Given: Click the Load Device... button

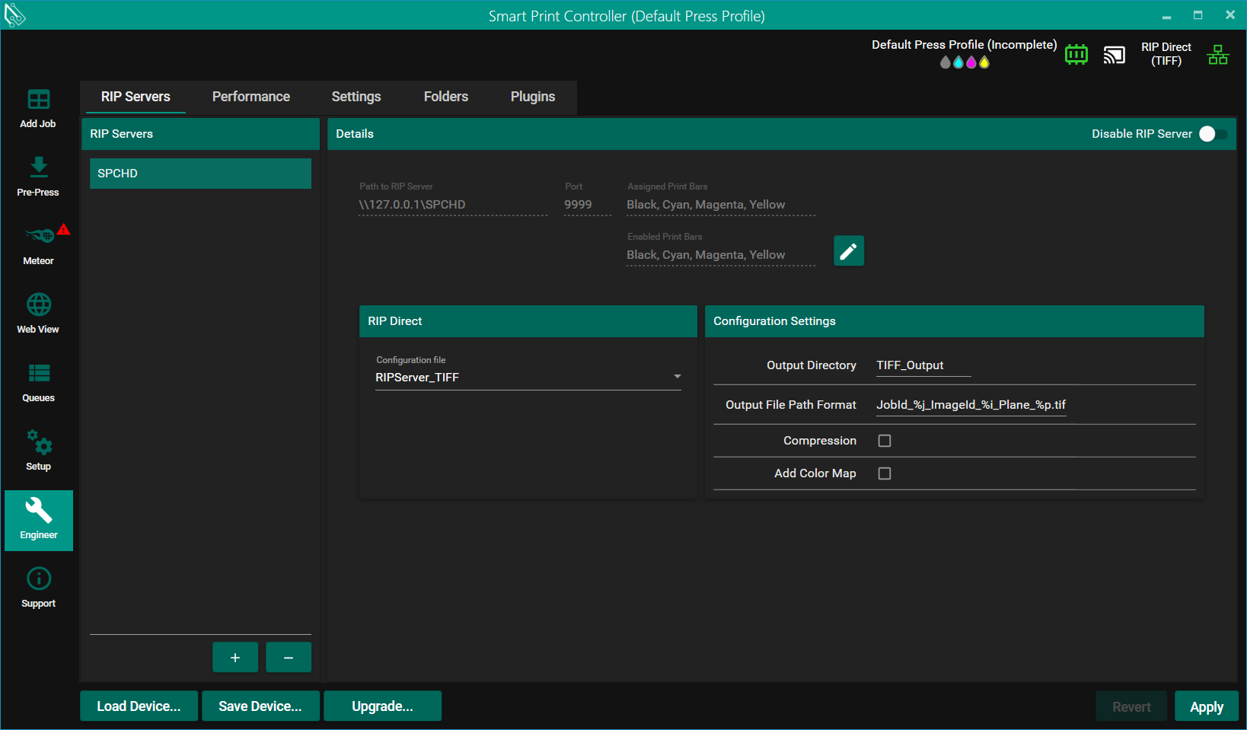Looking at the screenshot, I should [139, 706].
